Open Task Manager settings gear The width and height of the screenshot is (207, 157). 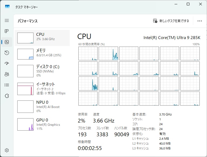(x=7, y=150)
